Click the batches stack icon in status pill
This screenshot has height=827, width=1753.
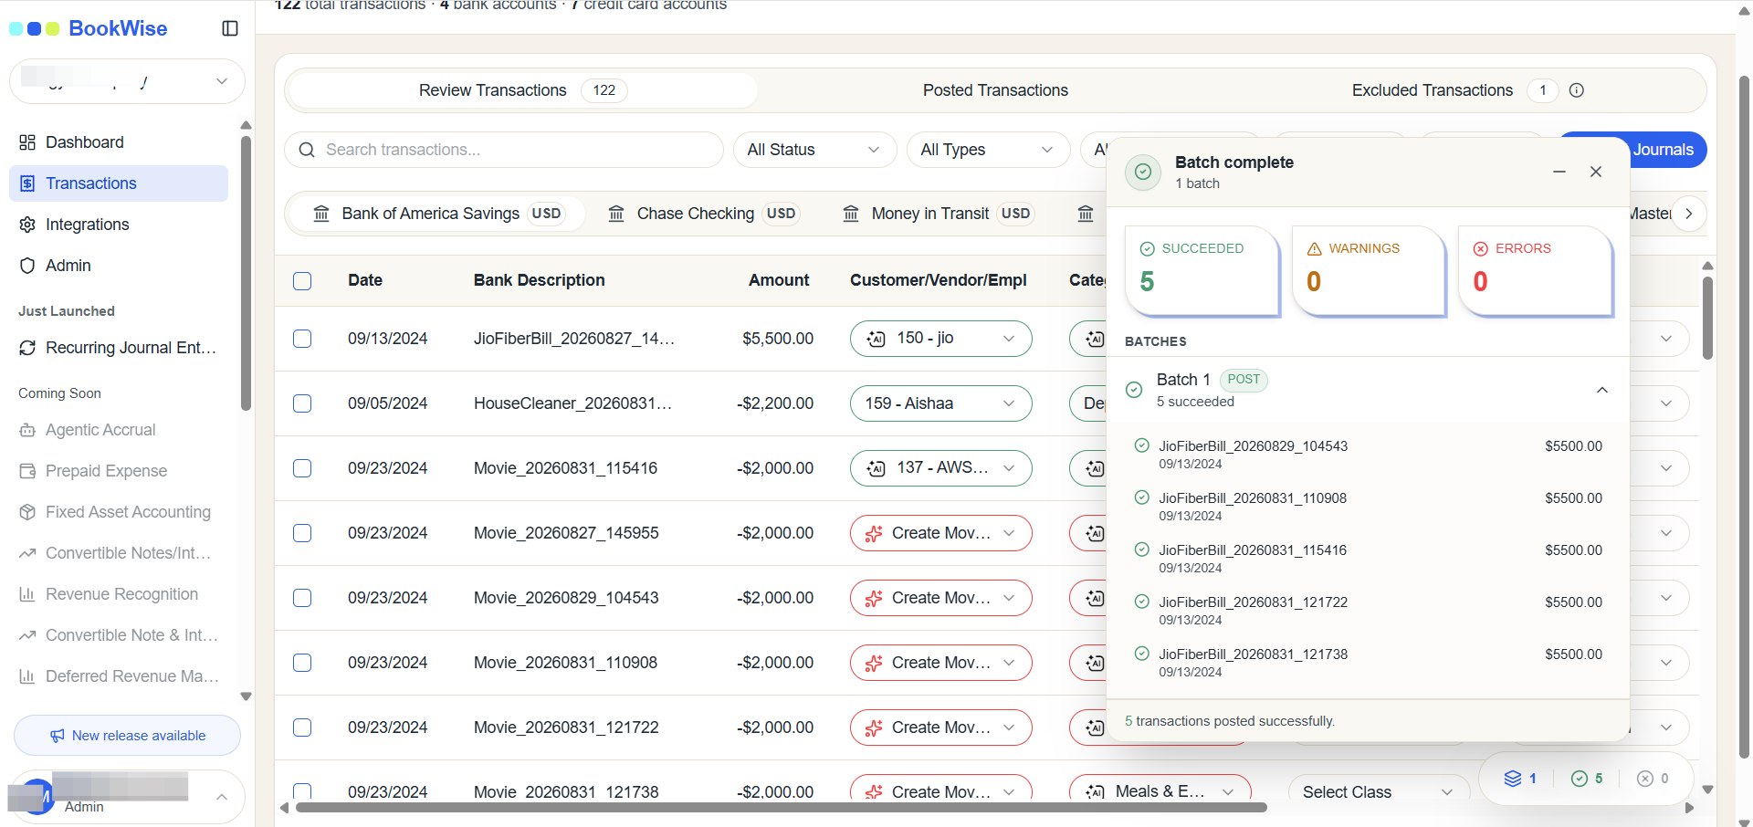coord(1513,779)
